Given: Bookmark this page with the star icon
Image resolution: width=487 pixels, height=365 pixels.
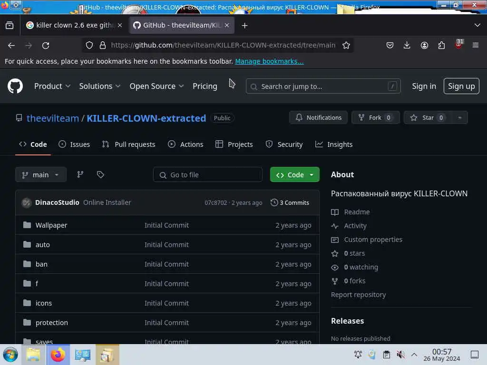Looking at the screenshot, I should pyautogui.click(x=346, y=45).
